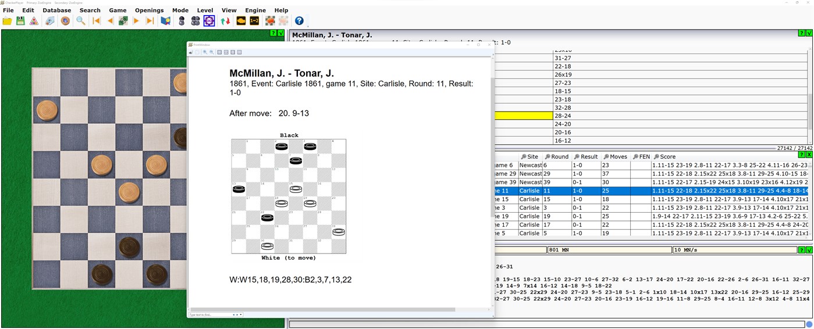Open the find options dropdown arrow in PrintWindow

(x=240, y=314)
